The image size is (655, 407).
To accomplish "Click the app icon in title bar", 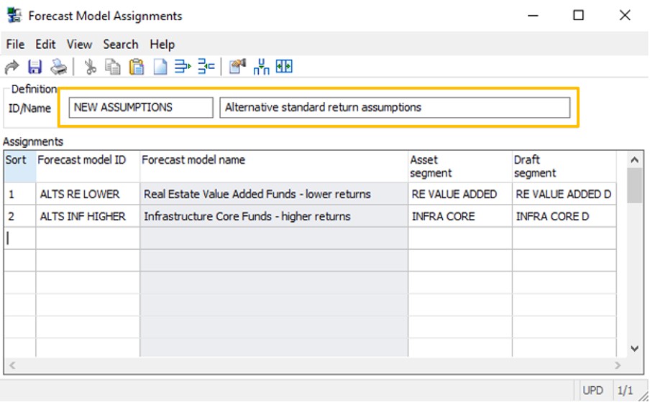I will [14, 15].
